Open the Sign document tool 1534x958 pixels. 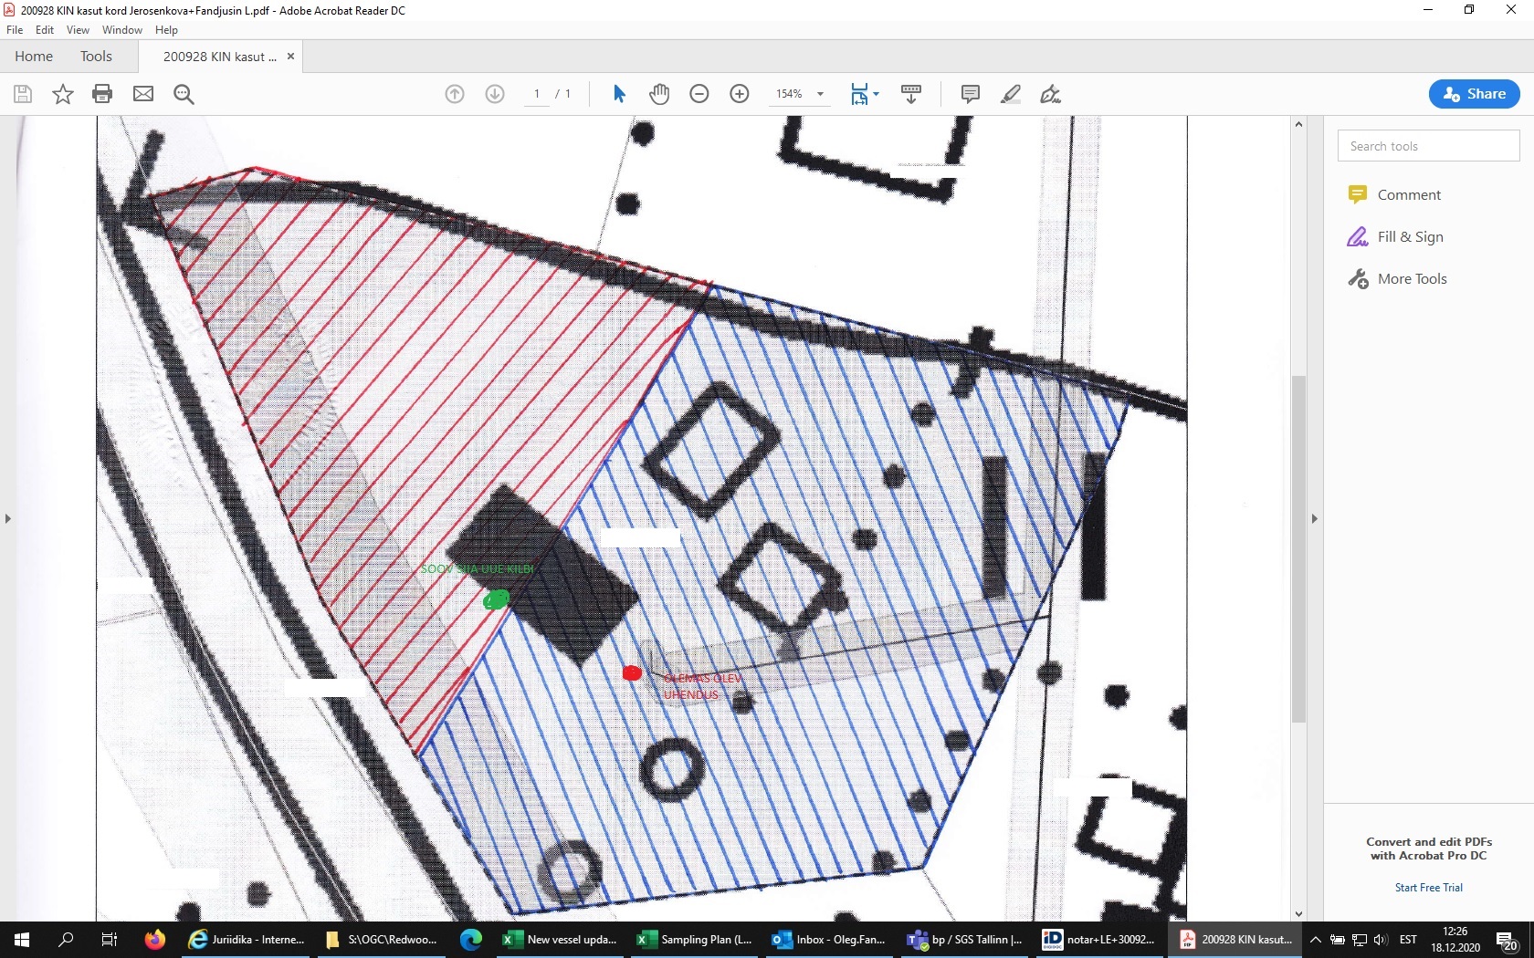(x=1050, y=94)
